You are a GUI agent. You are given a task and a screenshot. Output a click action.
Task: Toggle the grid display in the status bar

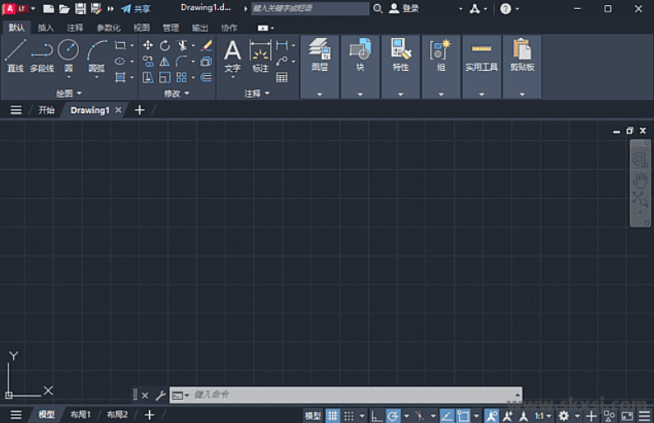click(x=333, y=416)
